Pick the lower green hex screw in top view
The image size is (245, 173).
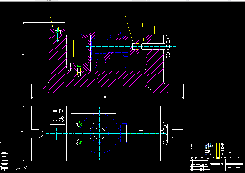(79, 142)
